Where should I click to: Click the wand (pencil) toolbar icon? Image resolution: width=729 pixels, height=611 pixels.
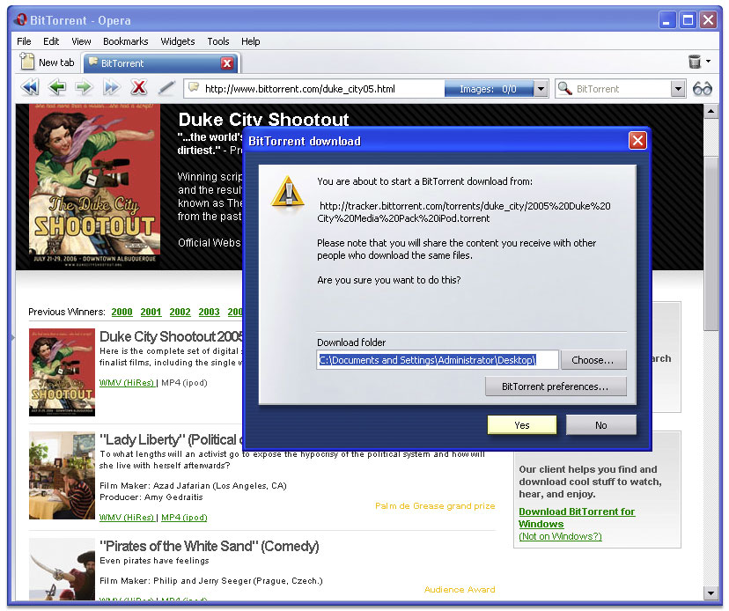coord(166,87)
